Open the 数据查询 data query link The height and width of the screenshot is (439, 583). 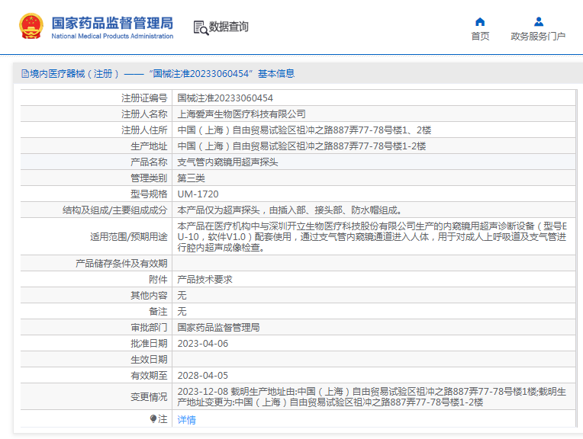click(x=228, y=27)
